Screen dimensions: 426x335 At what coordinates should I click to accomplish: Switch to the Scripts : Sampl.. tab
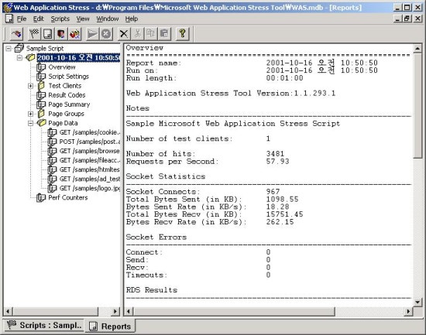point(44,325)
